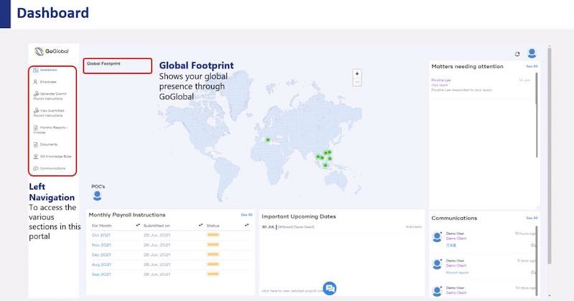Click the Matters needing attention scrollbar
This screenshot has width=574, height=301.
537,115
